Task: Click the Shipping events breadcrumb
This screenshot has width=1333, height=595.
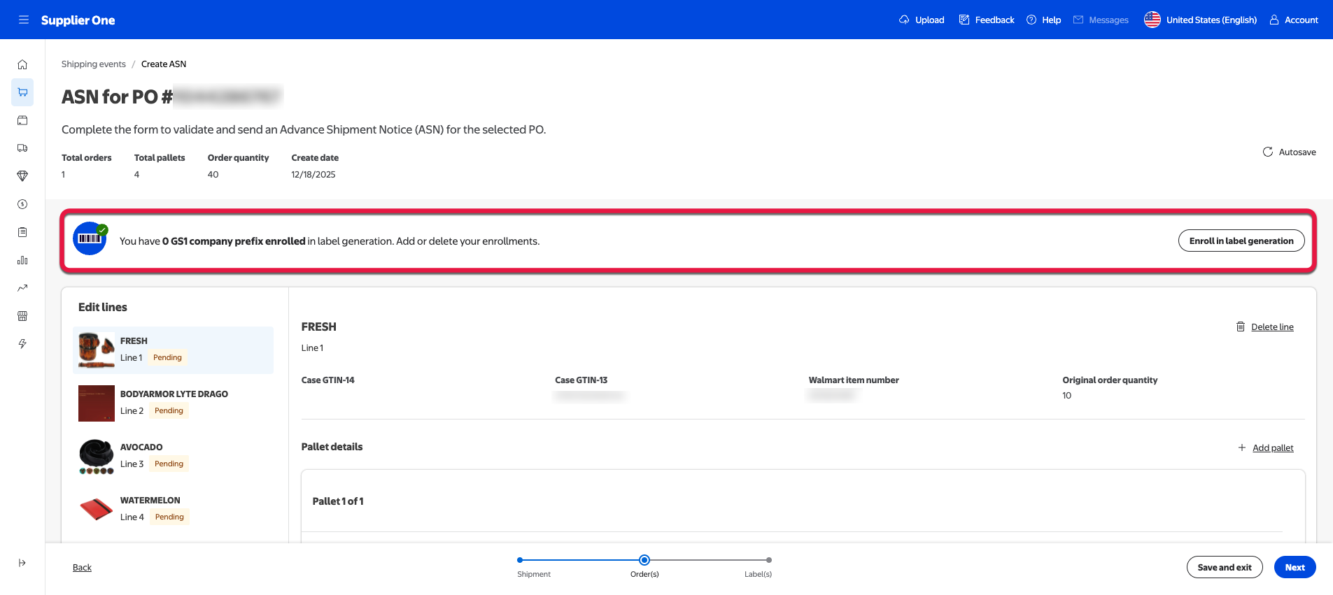Action: coord(94,64)
